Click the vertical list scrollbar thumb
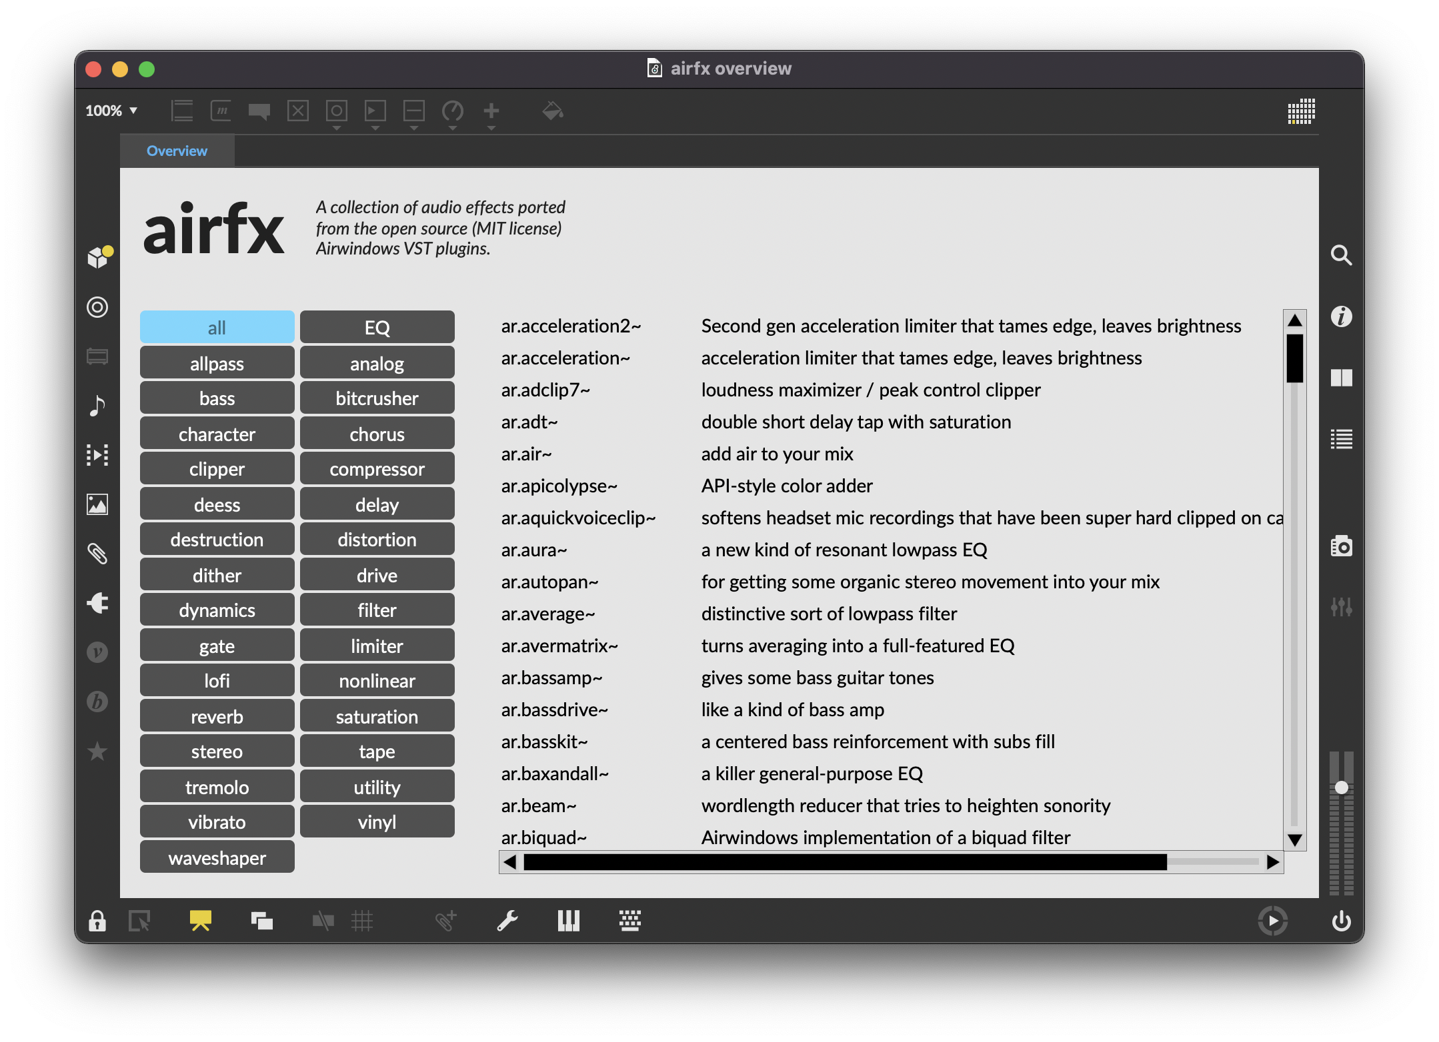 tap(1294, 358)
